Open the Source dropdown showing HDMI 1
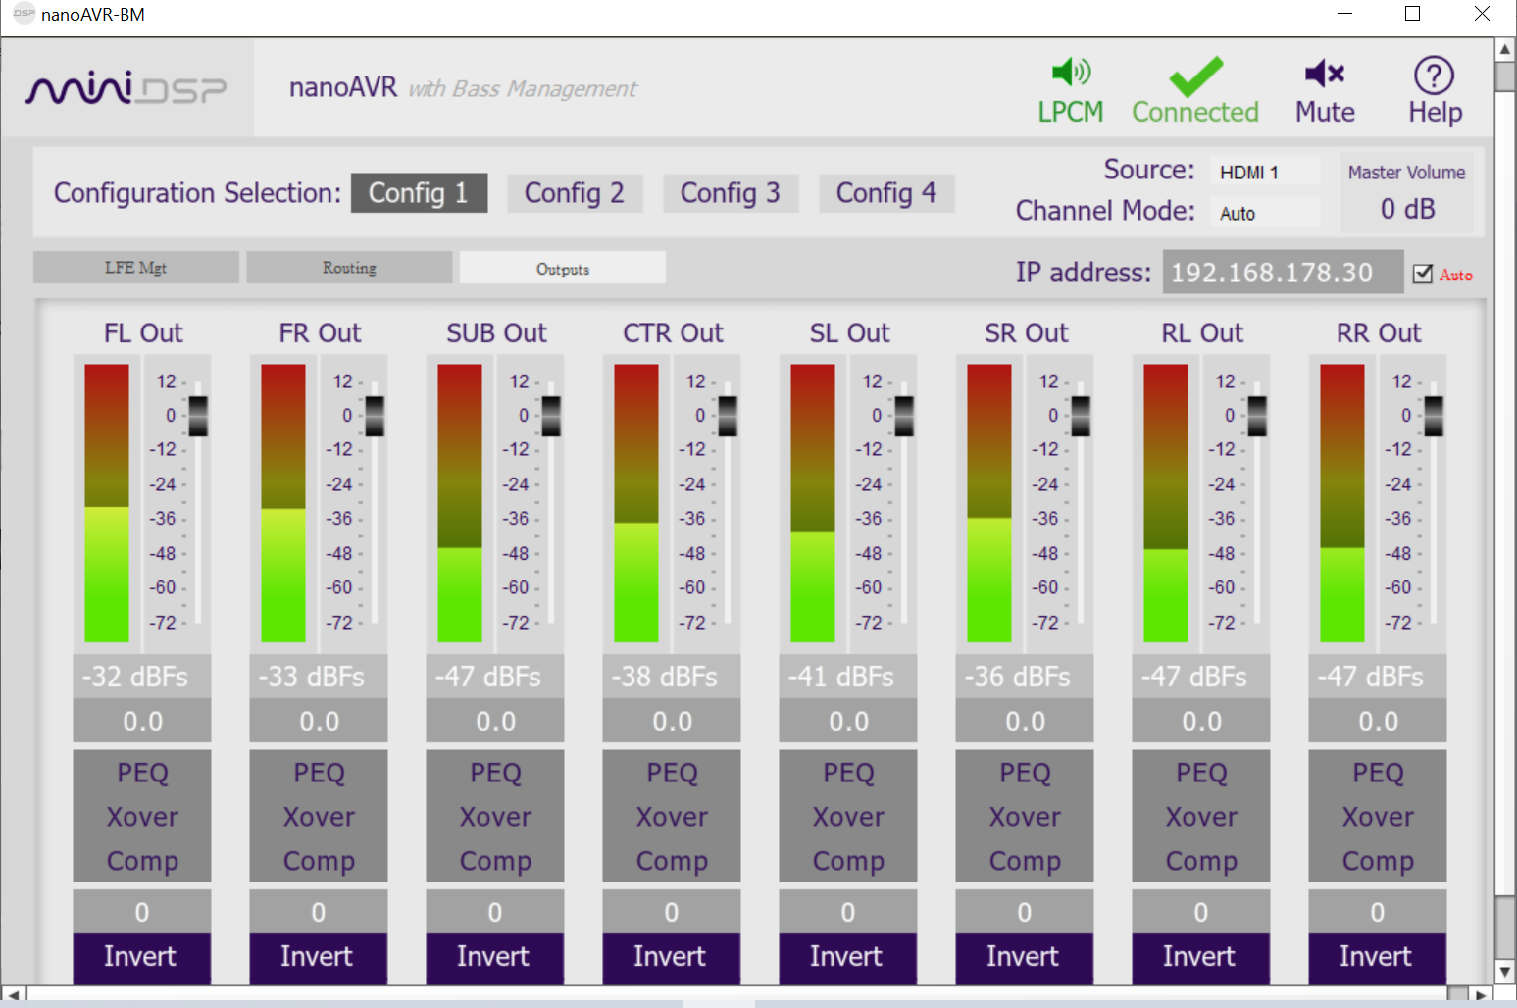The image size is (1517, 1008). click(x=1264, y=172)
